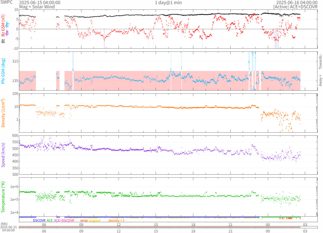Click the SWPC title text
The width and height of the screenshot is (323, 233).
point(6,2)
